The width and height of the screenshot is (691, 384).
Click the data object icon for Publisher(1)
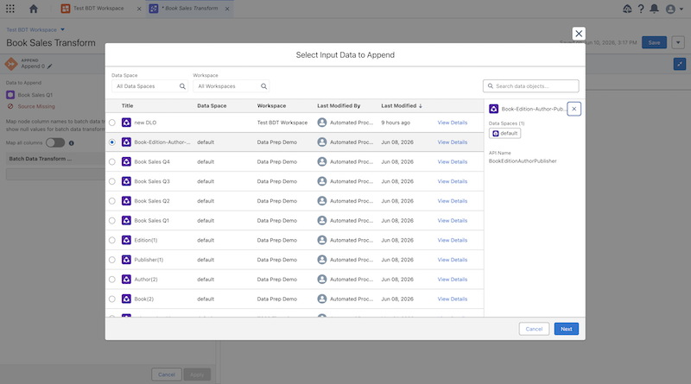click(x=126, y=260)
